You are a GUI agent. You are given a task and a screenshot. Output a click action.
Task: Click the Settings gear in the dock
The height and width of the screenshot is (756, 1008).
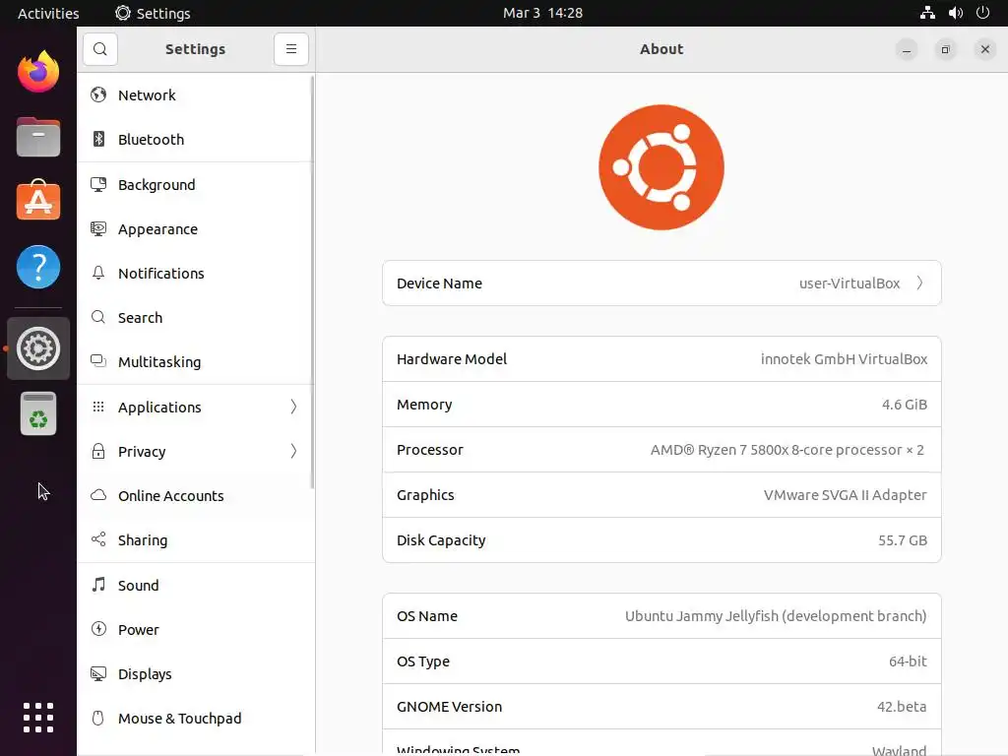[38, 348]
